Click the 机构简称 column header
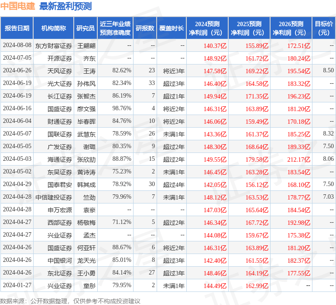The height and width of the screenshot is (305, 336). 54,28
